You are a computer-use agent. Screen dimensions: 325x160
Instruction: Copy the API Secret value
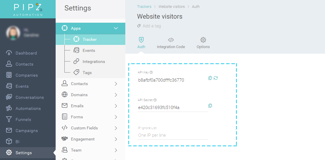tap(210, 106)
